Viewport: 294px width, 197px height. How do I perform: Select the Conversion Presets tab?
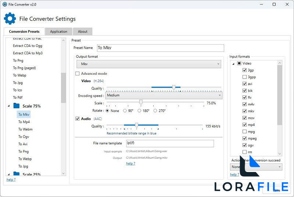coord(24,31)
